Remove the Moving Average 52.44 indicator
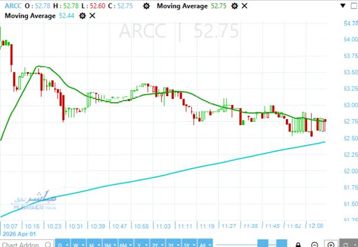The image size is (358, 247). pos(92,16)
